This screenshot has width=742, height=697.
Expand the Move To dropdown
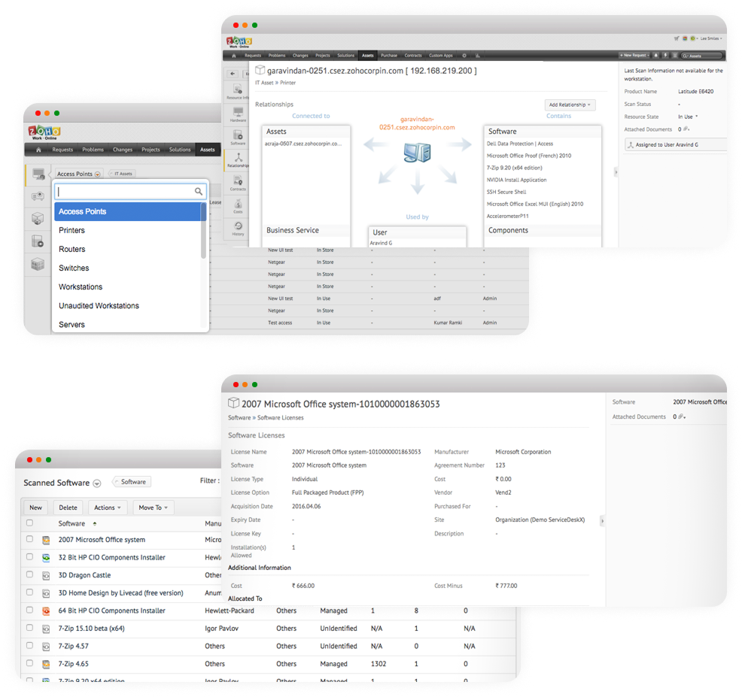[154, 508]
